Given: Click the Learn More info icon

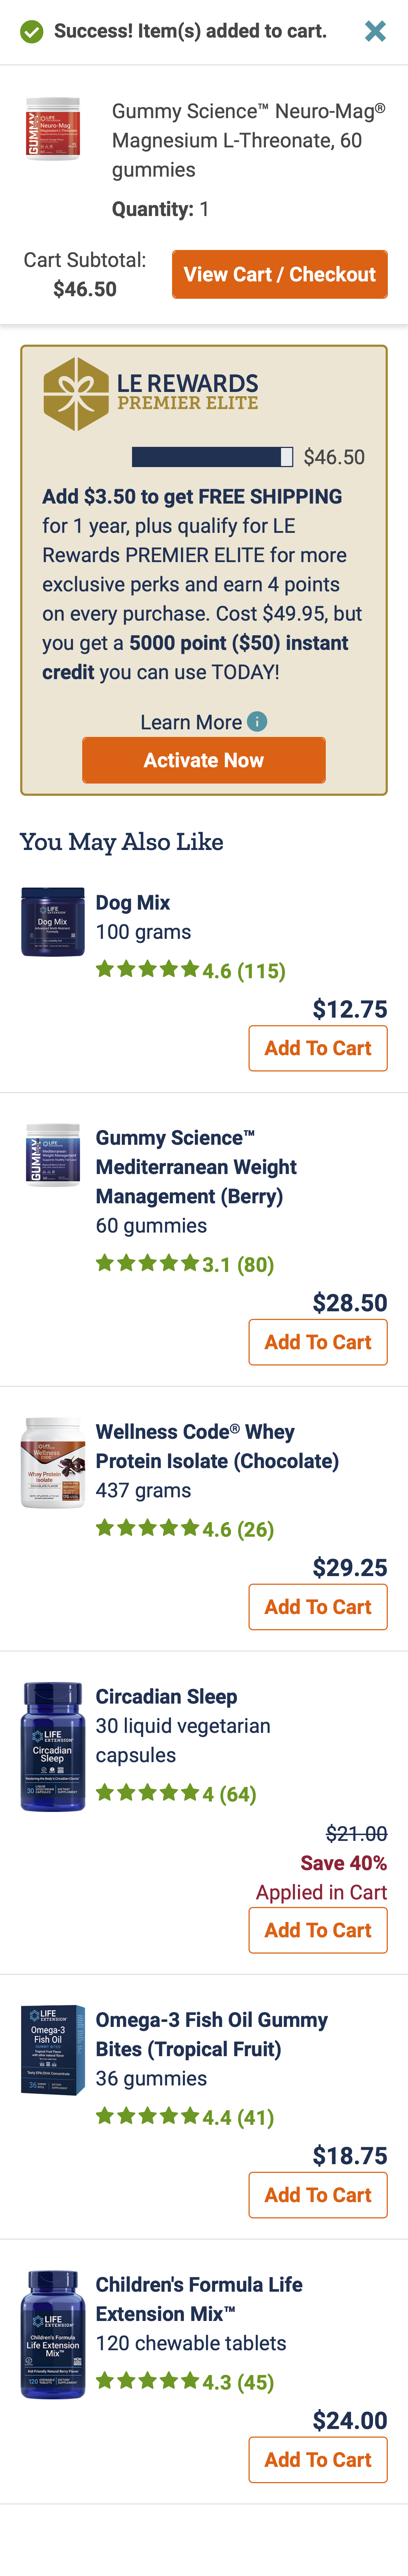Looking at the screenshot, I should (257, 721).
